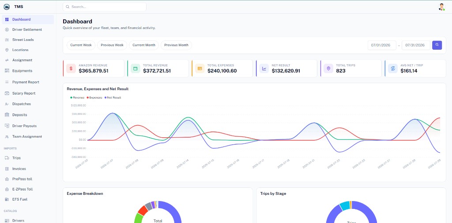The width and height of the screenshot is (452, 223).
Task: Click the Expense Breakdown heading
Action: coord(85,194)
